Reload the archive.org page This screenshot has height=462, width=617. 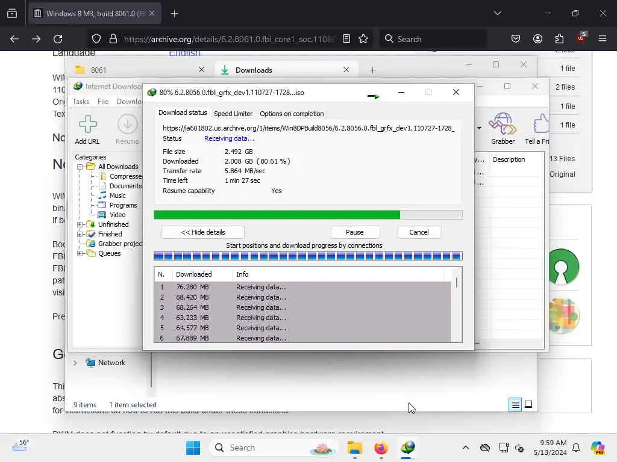[58, 39]
